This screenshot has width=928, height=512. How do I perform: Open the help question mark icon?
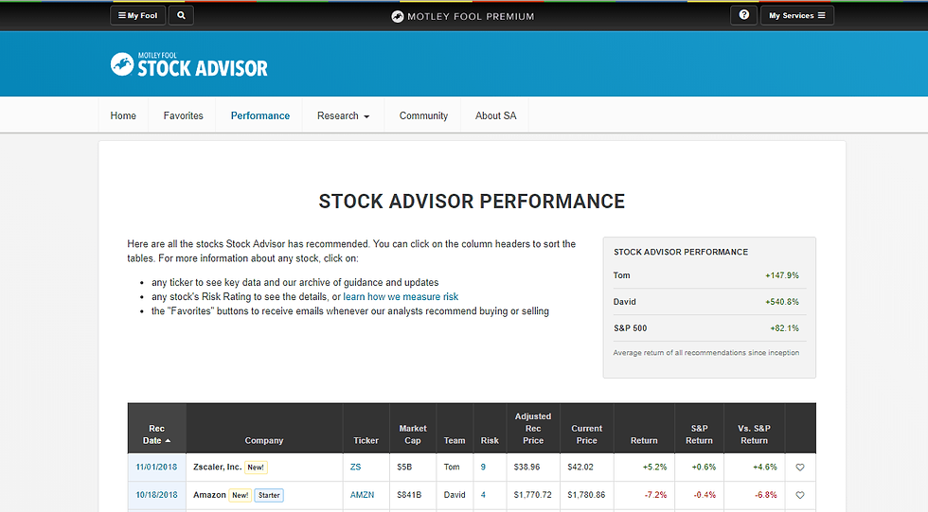[x=744, y=15]
